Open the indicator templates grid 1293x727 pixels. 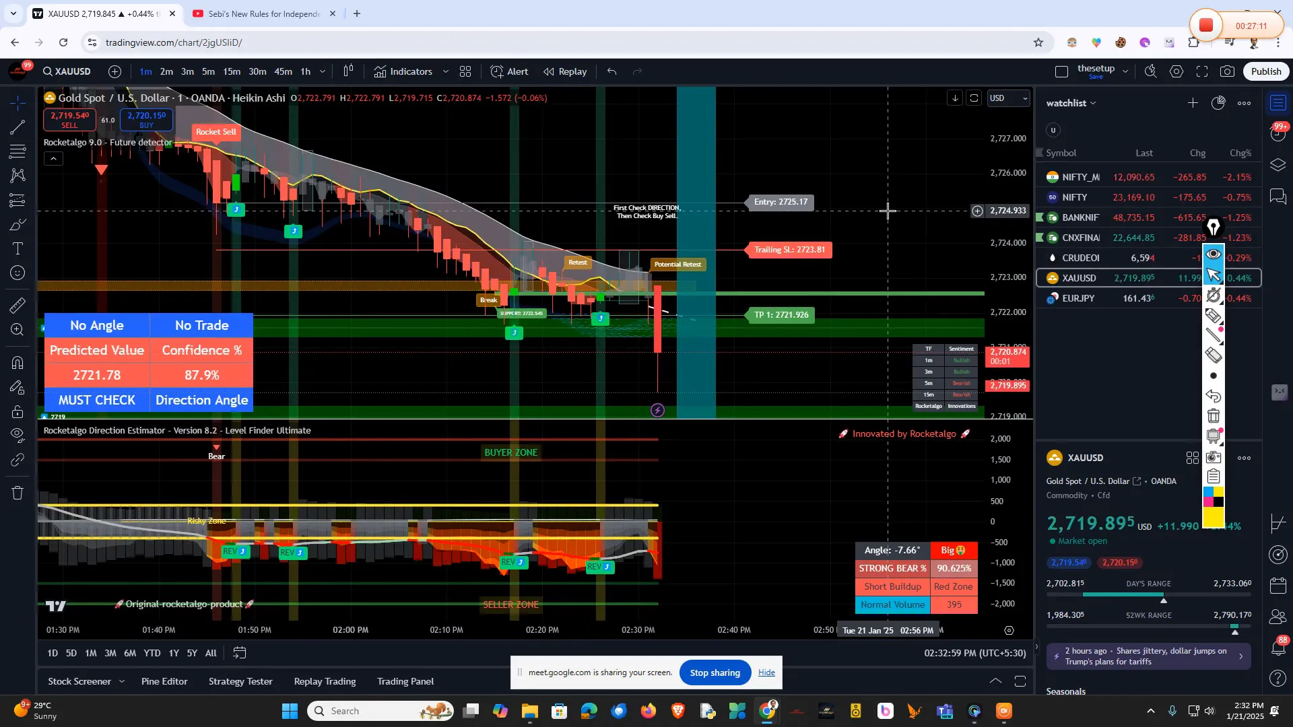point(465,71)
